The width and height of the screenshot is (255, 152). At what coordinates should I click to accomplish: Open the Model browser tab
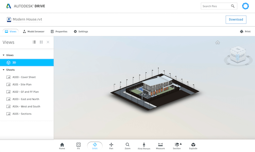pyautogui.click(x=34, y=32)
